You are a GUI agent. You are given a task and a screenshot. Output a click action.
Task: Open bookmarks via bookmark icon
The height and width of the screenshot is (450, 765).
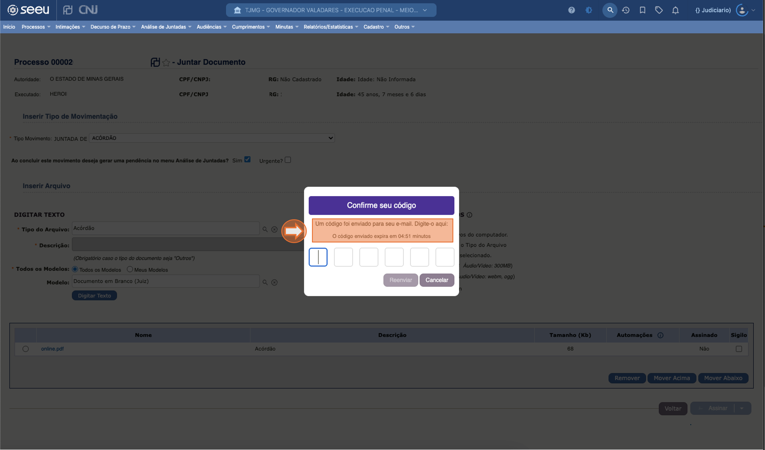point(642,10)
